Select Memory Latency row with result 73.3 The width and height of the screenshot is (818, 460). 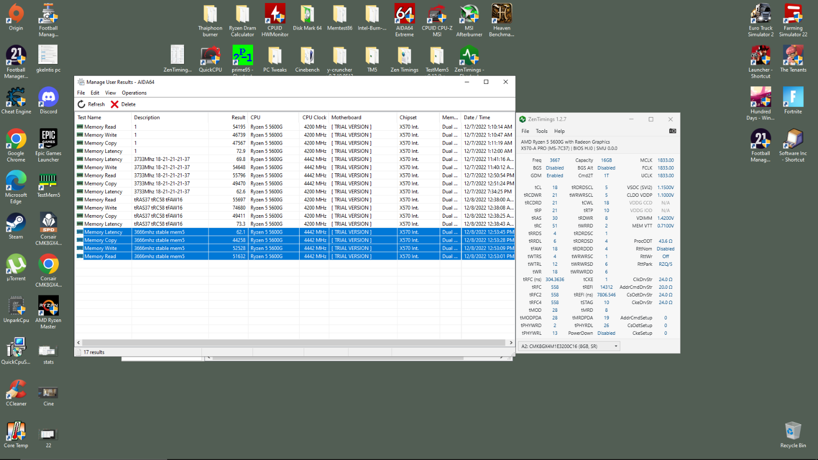tap(295, 224)
